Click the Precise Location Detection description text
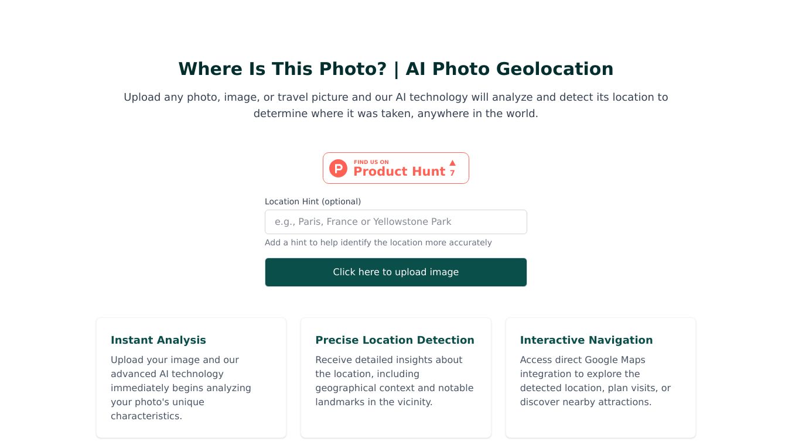Screen dimensions: 792x445 click(x=394, y=381)
